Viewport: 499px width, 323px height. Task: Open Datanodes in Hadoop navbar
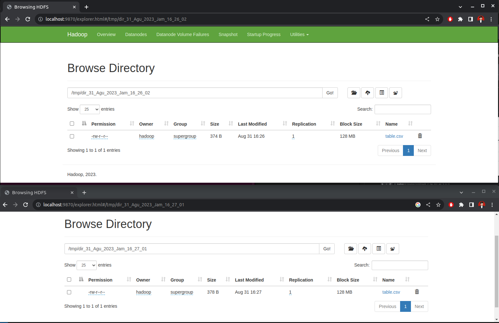[136, 34]
